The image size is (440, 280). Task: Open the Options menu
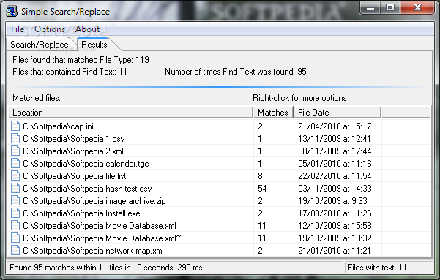click(50, 29)
